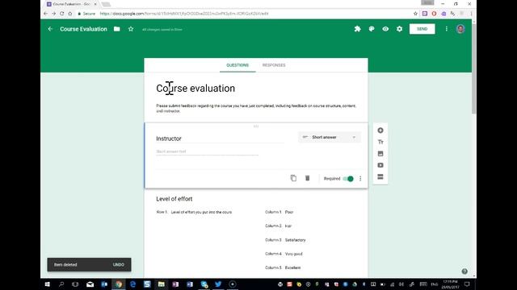Star the Course Evaluation form
517x290 pixels.
131,29
